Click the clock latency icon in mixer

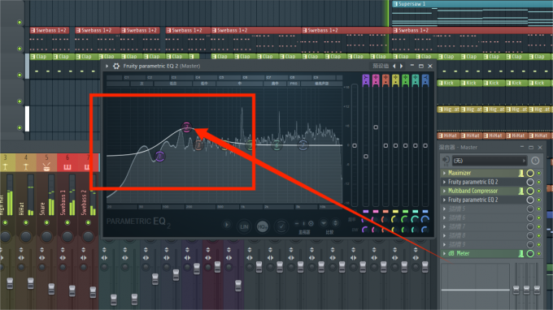[535, 161]
